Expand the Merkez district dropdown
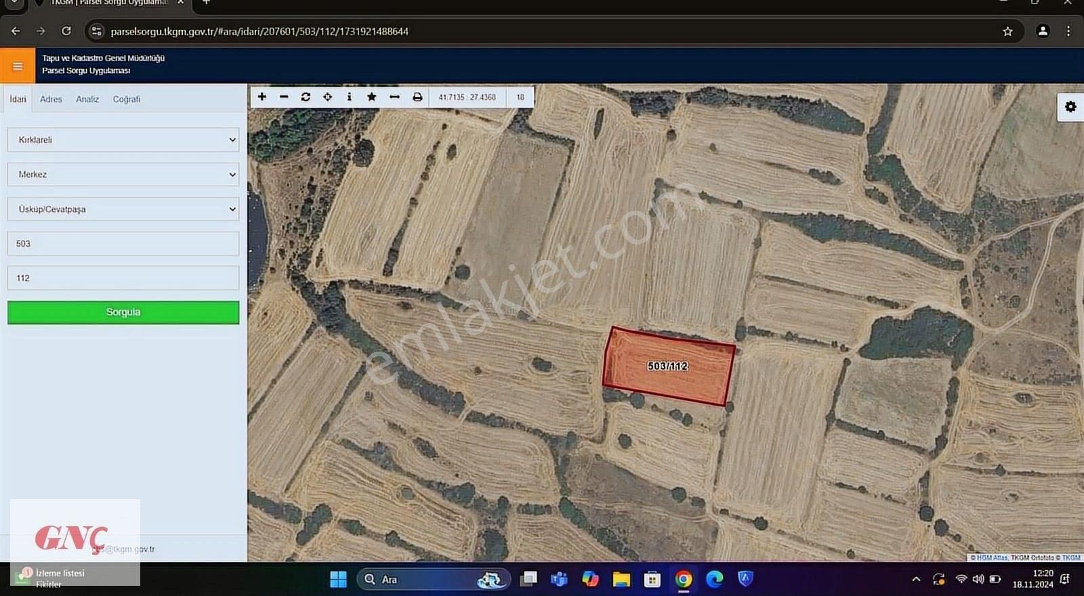The image size is (1084, 596). click(123, 174)
